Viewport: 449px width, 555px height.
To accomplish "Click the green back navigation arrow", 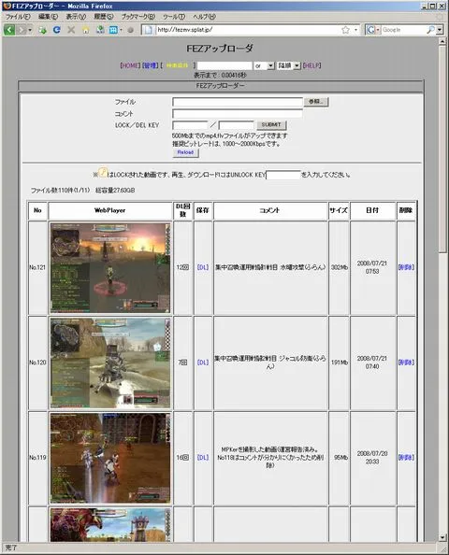I will (9, 30).
